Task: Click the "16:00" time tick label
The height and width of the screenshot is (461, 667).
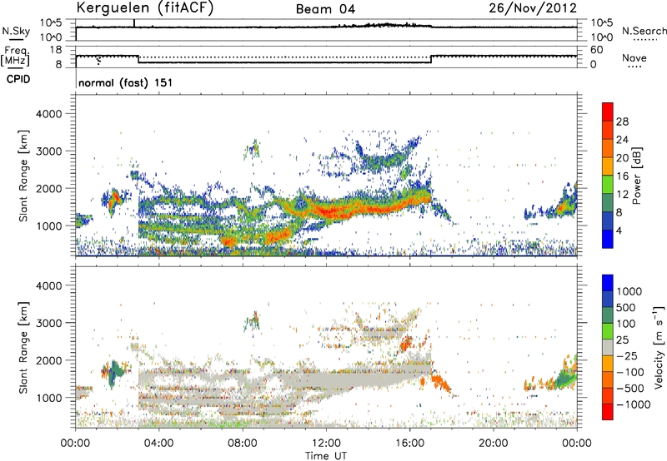Action: tap(409, 444)
